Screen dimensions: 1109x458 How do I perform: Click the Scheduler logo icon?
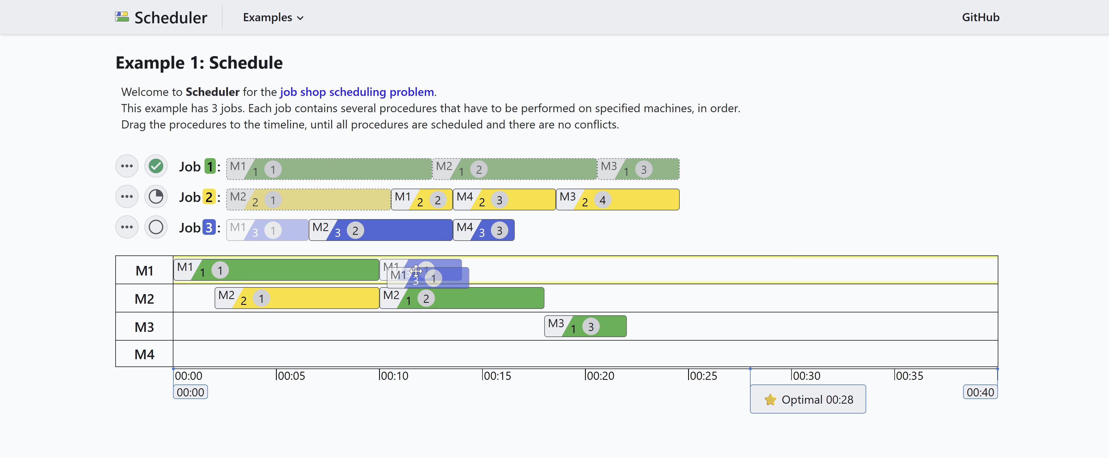[x=122, y=17]
